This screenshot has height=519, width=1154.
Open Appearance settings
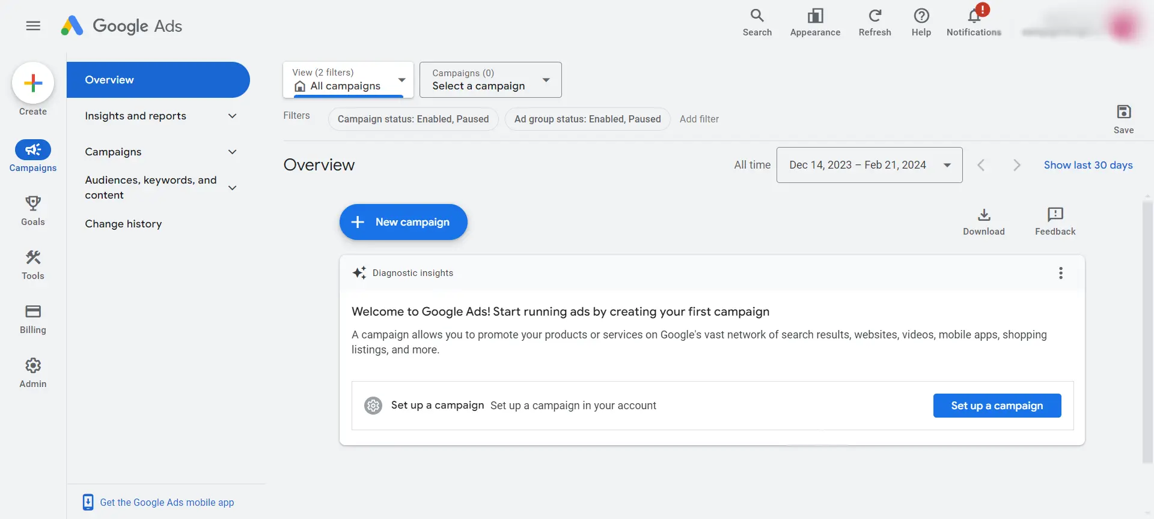(815, 23)
